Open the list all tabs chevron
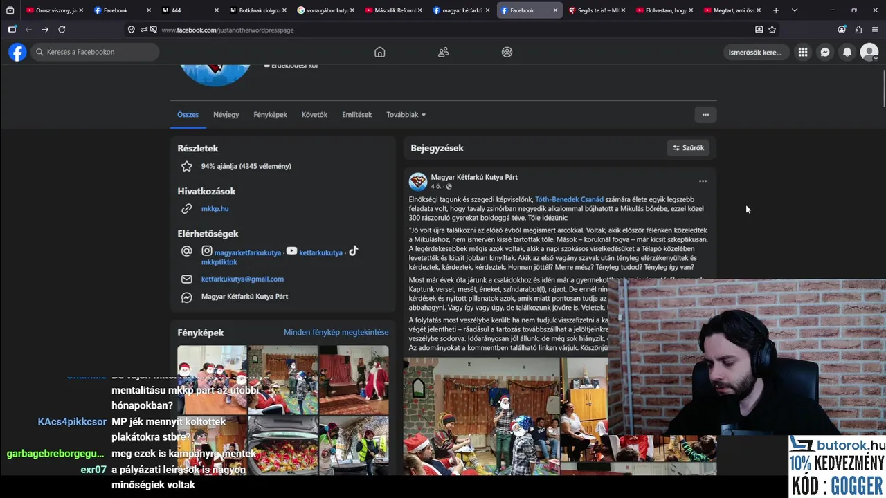This screenshot has width=886, height=498. (795, 10)
